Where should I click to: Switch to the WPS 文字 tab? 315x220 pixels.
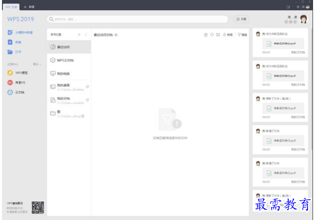pos(11,7)
